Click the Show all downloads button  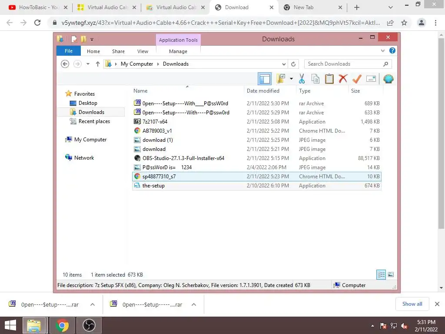(412, 304)
